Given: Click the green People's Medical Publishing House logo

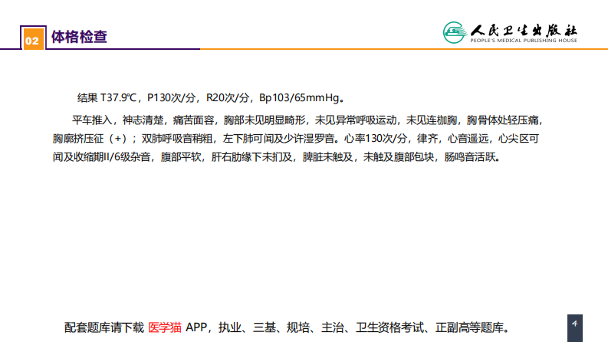Looking at the screenshot, I should [455, 32].
